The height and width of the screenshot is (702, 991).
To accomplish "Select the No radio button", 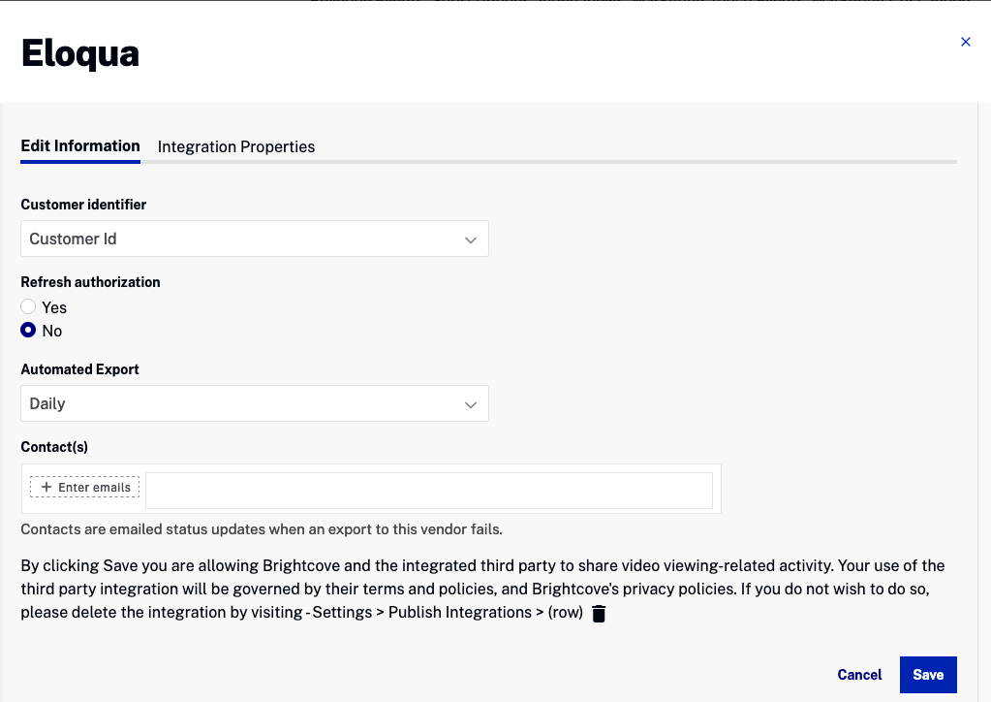I will tap(28, 331).
